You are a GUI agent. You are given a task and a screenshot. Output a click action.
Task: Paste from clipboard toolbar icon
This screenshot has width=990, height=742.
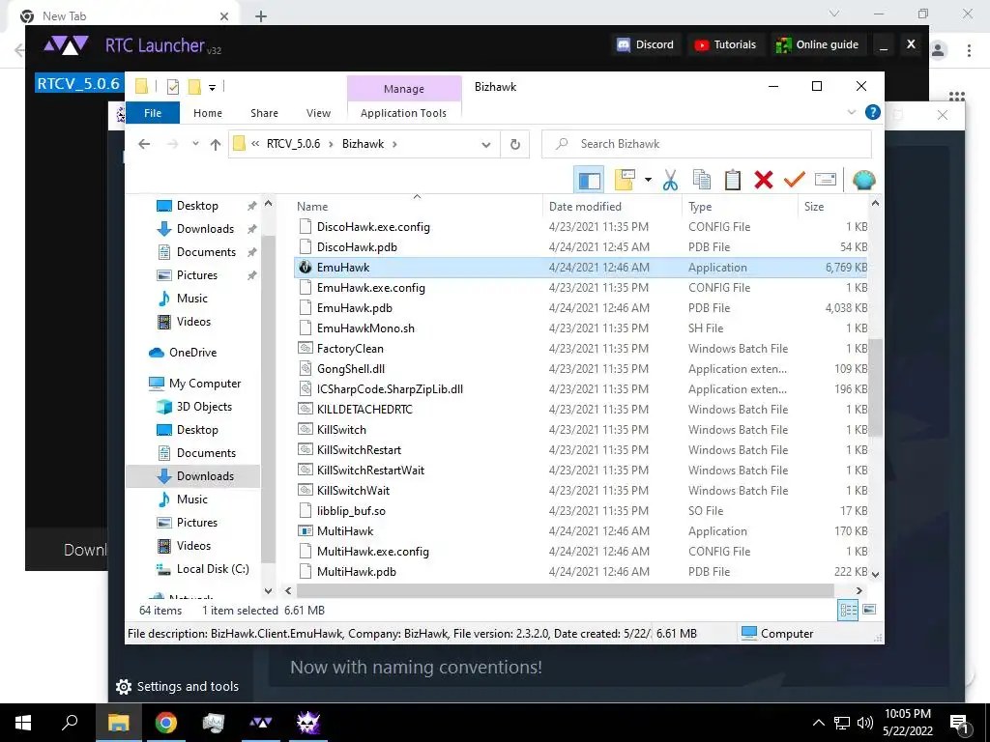733,181
